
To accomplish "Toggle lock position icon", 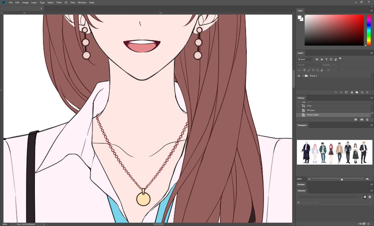I will [313, 70].
